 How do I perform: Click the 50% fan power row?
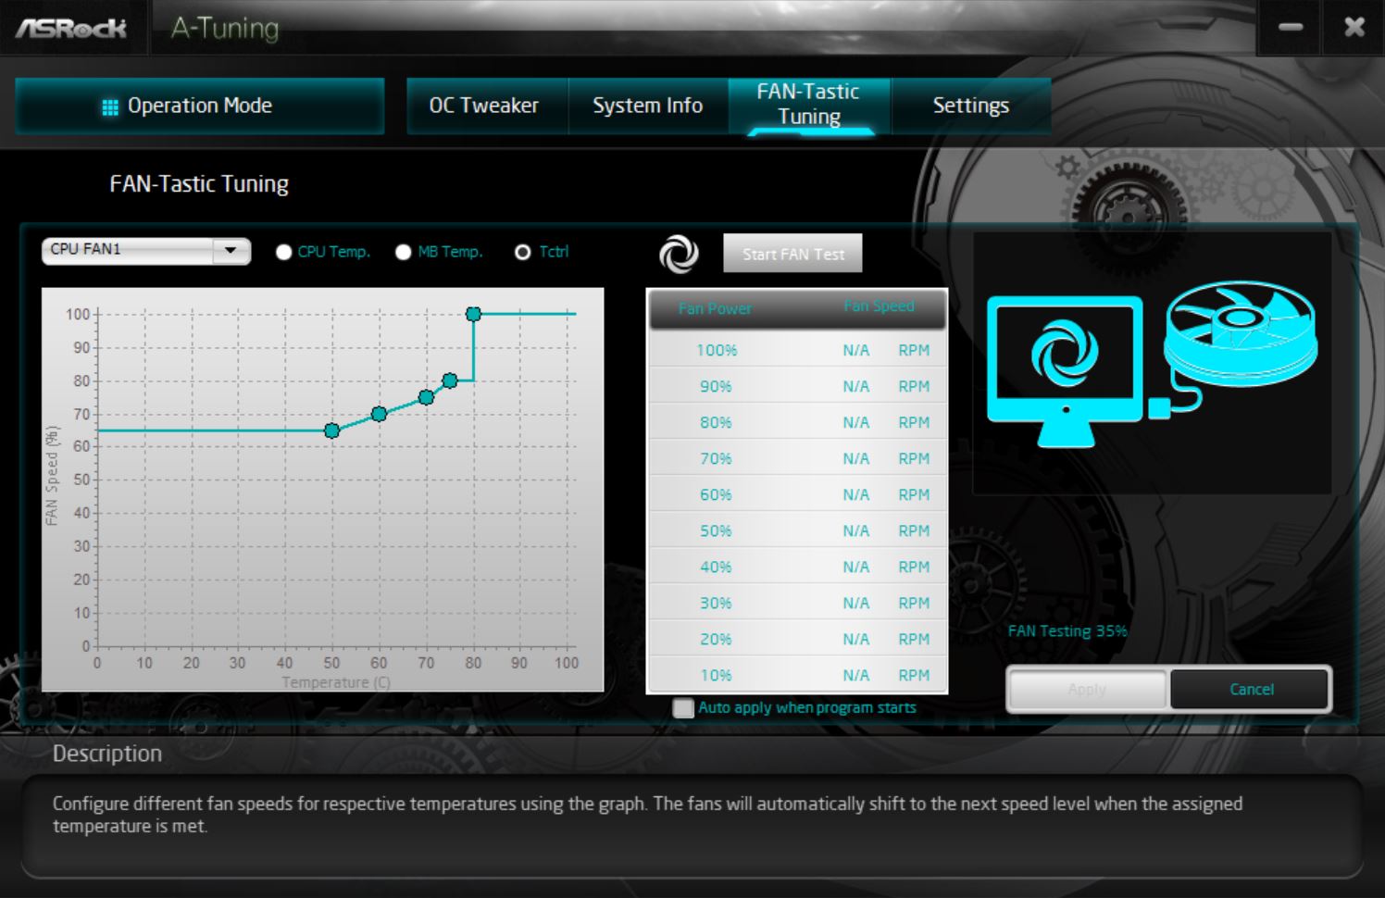pos(797,530)
